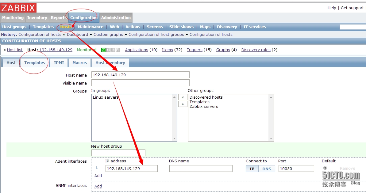Click the green Zabbix agent availability icon
This screenshot has width=366, height=193.
pos(103,50)
